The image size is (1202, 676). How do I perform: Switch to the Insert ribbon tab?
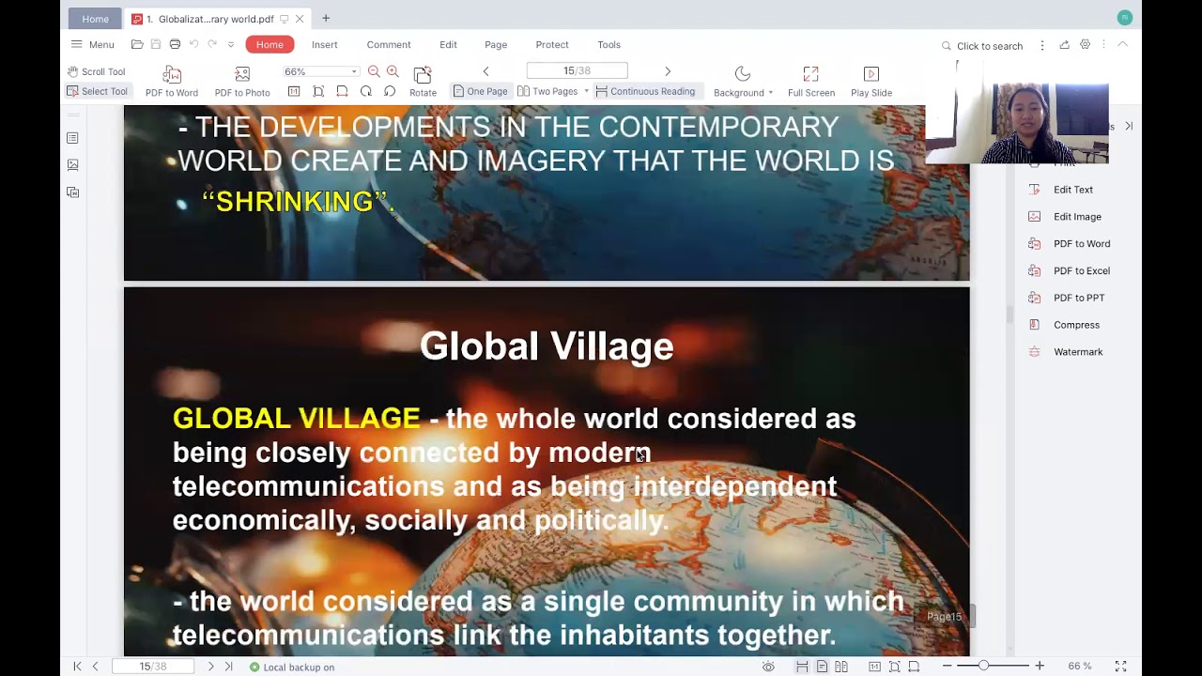click(x=325, y=44)
